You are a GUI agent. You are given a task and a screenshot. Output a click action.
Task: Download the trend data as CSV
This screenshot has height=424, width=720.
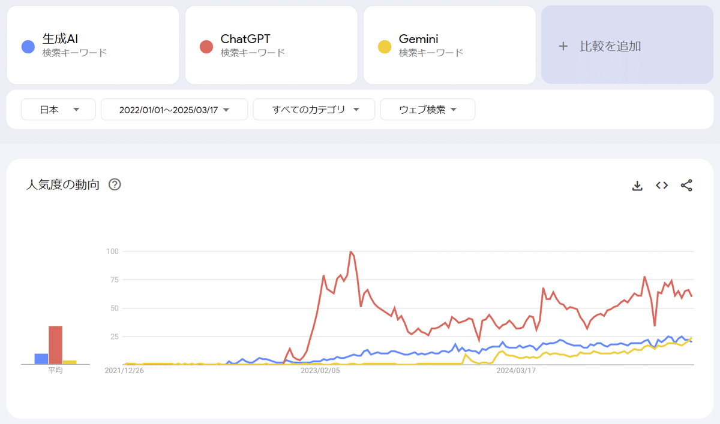point(637,186)
